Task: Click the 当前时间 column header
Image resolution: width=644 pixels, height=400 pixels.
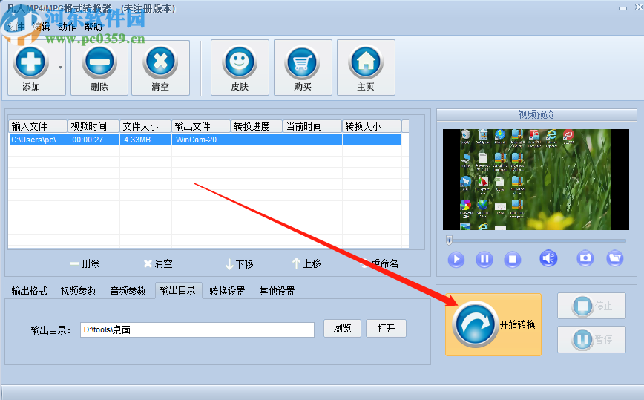Action: 312,126
